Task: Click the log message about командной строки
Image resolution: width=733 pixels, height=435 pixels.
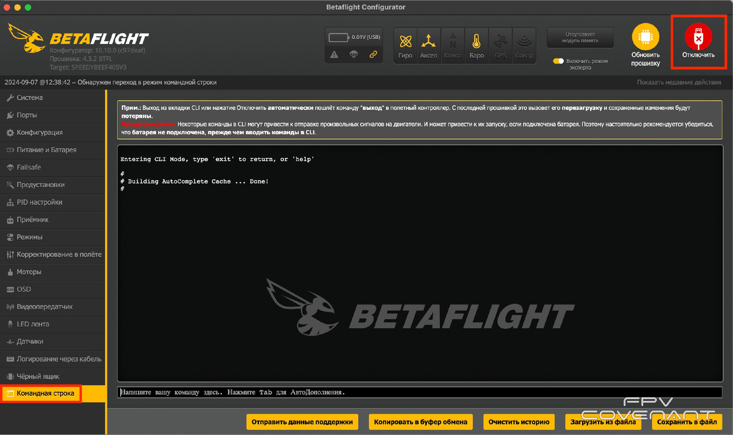Action: (111, 82)
